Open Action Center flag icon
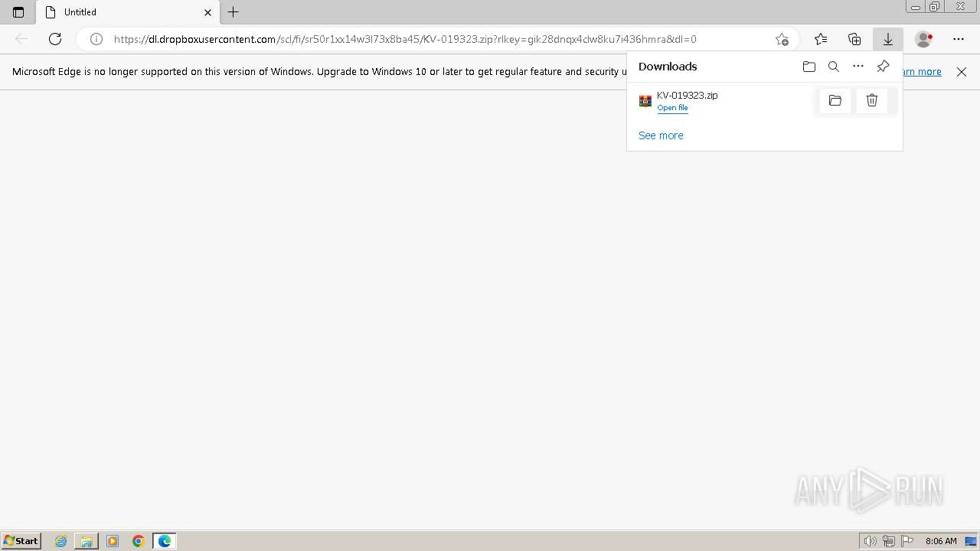 tap(907, 541)
